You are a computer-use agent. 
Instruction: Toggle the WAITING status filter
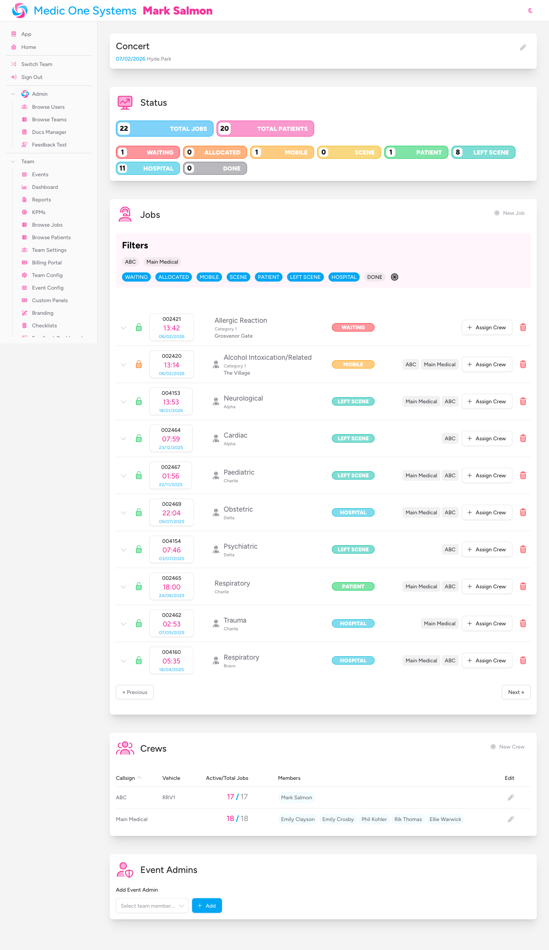coord(136,277)
